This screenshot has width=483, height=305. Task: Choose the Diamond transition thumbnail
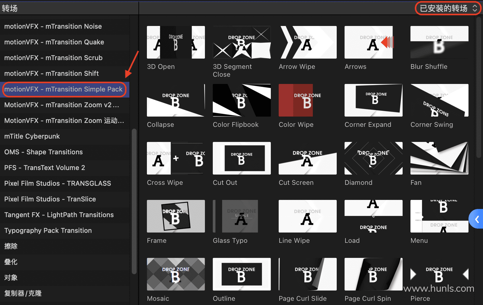(x=374, y=158)
